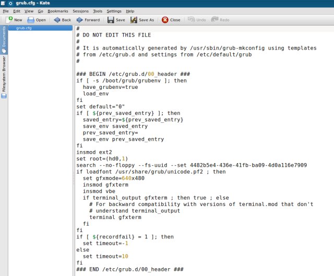
Task: Click the Save As toolbar icon
Action: (x=134, y=20)
